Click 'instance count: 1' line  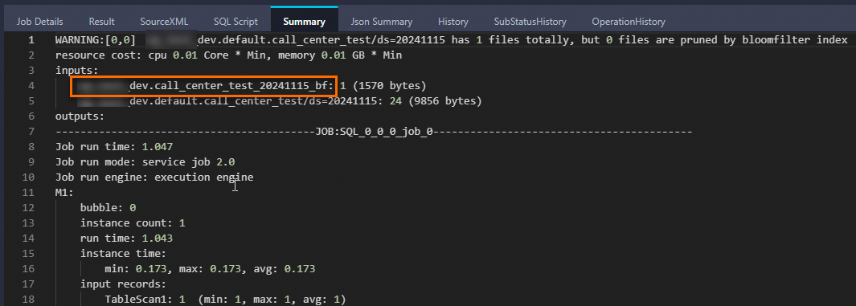click(x=133, y=223)
